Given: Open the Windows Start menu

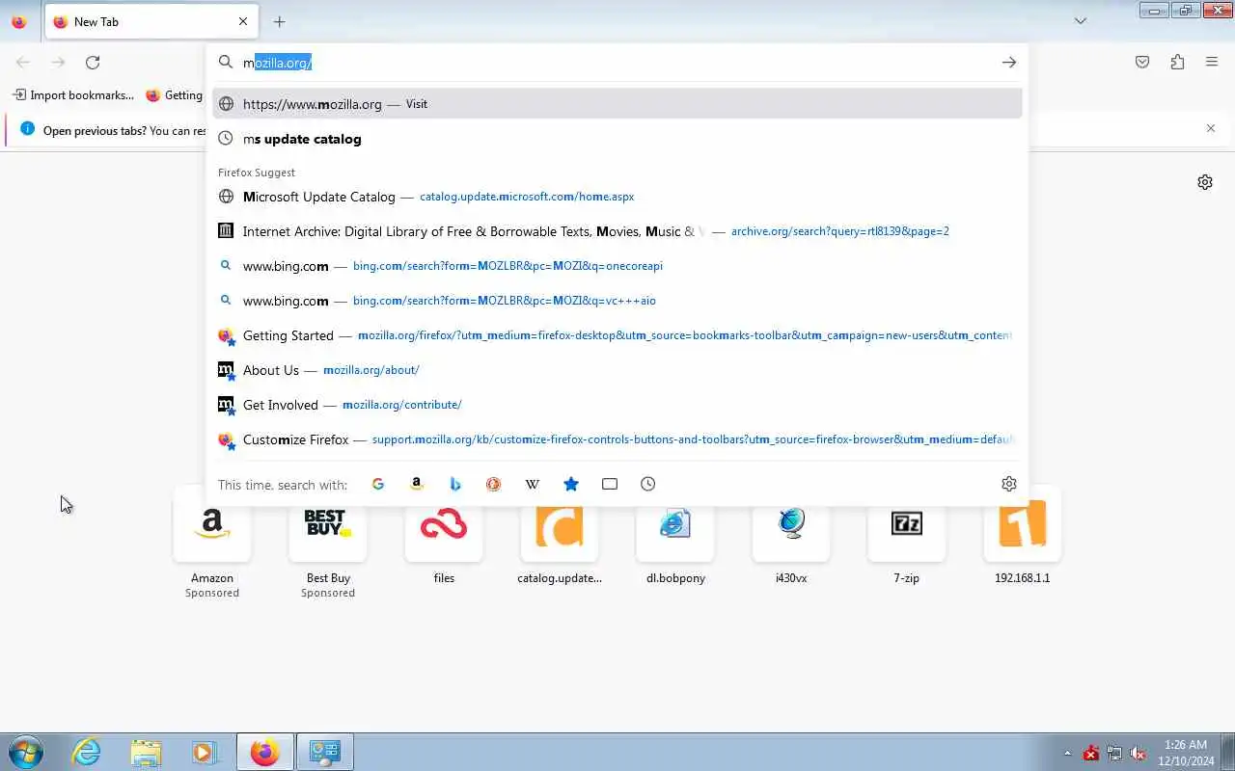Looking at the screenshot, I should (x=26, y=752).
